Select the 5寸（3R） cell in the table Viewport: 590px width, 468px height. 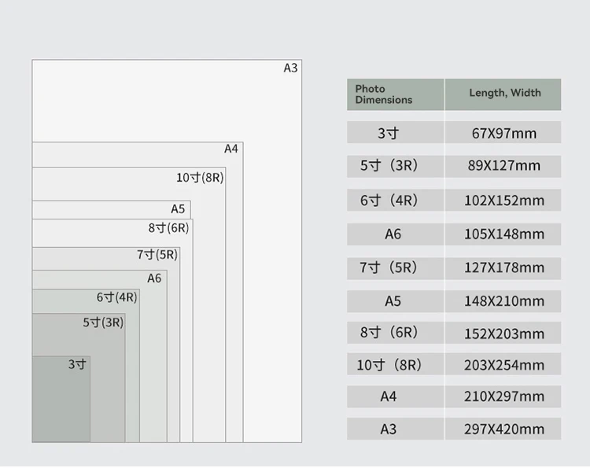click(x=396, y=167)
